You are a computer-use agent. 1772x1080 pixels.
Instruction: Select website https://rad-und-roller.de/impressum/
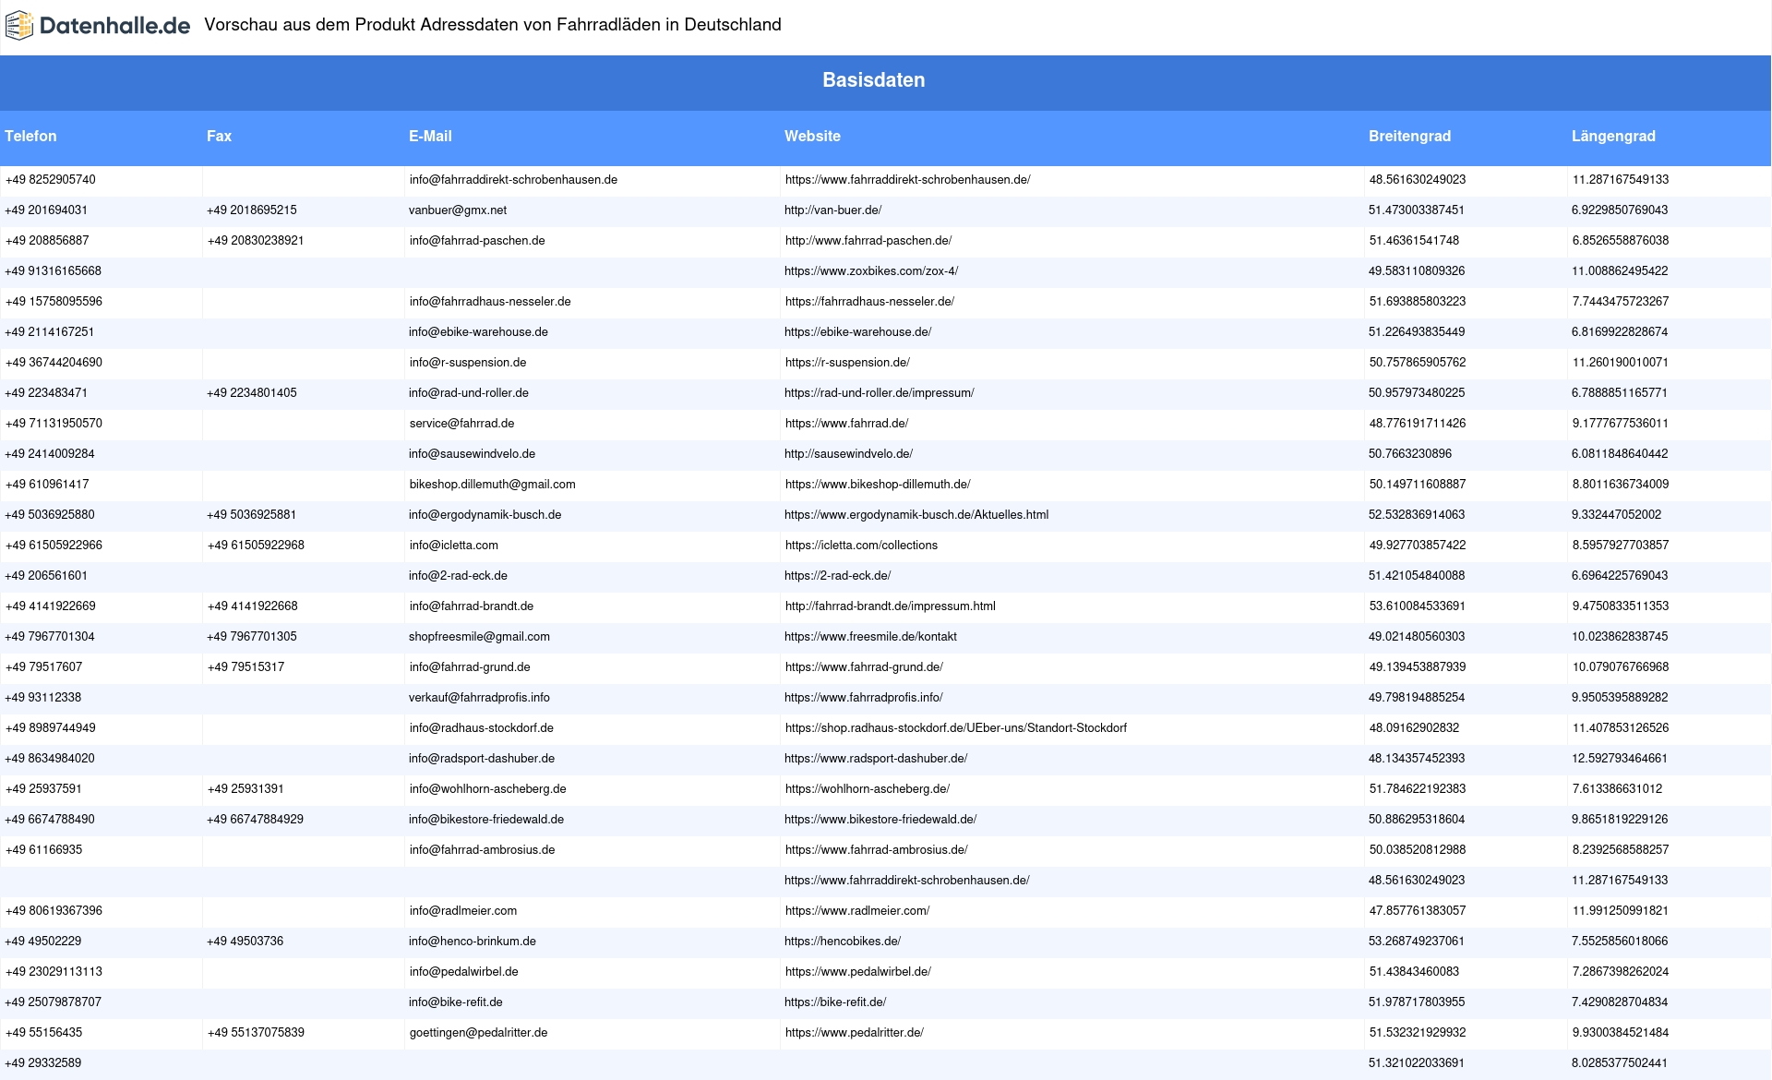pyautogui.click(x=879, y=393)
